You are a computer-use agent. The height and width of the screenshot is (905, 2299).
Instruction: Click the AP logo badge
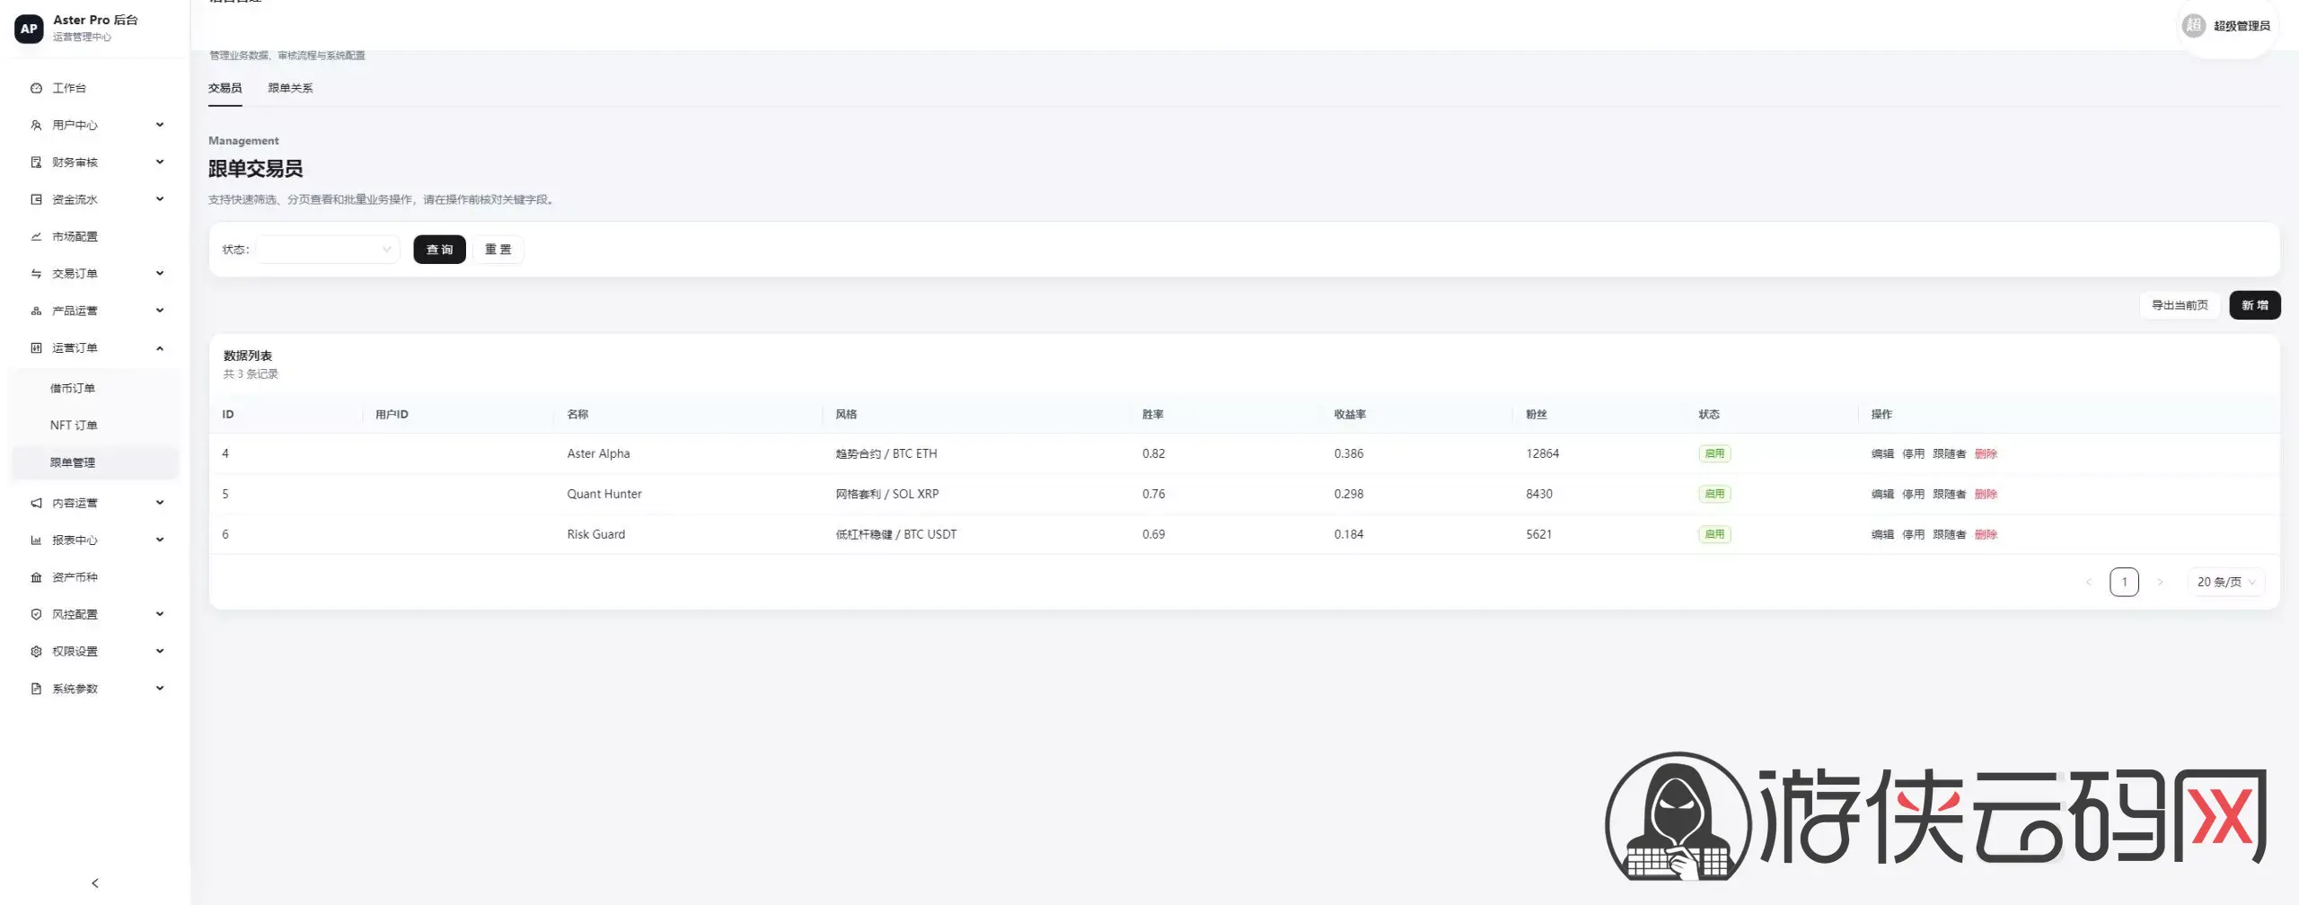(x=29, y=28)
